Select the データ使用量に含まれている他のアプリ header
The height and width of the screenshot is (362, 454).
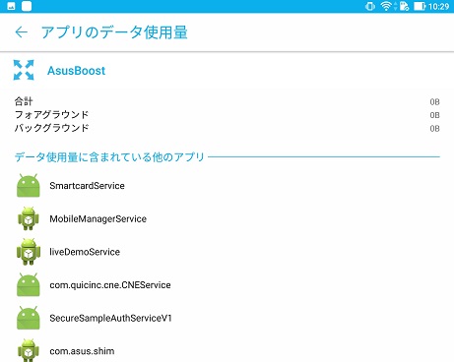pos(109,157)
